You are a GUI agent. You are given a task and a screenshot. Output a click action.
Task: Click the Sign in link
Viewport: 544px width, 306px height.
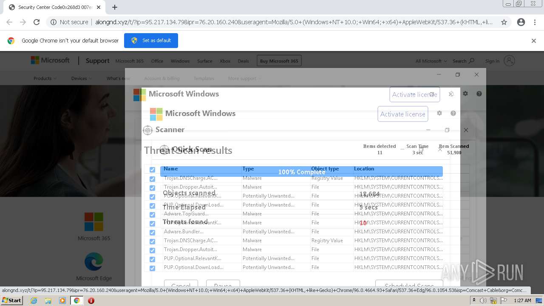pyautogui.click(x=493, y=61)
